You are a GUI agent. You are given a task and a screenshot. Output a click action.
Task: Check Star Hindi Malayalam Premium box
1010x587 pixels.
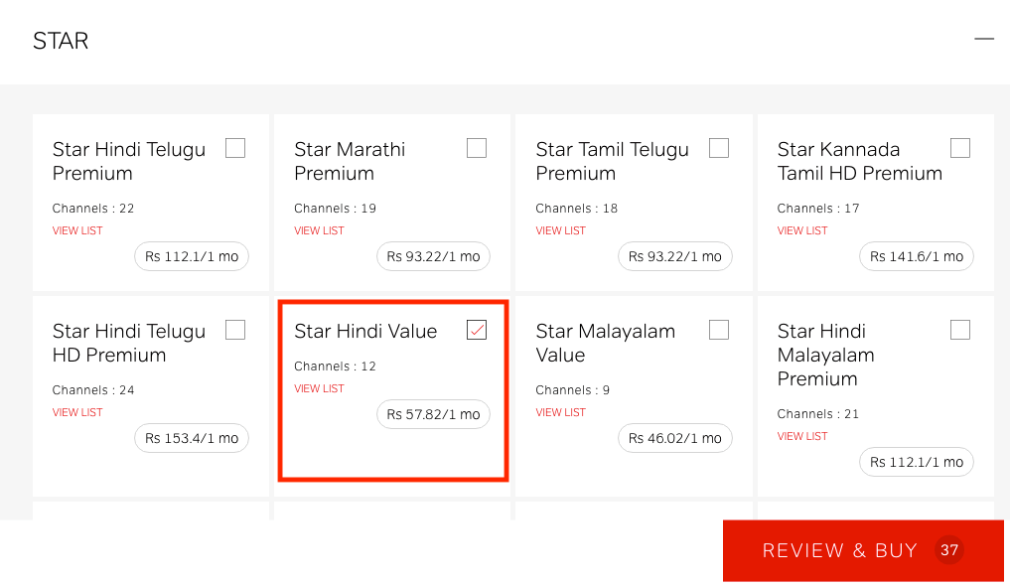(x=960, y=330)
